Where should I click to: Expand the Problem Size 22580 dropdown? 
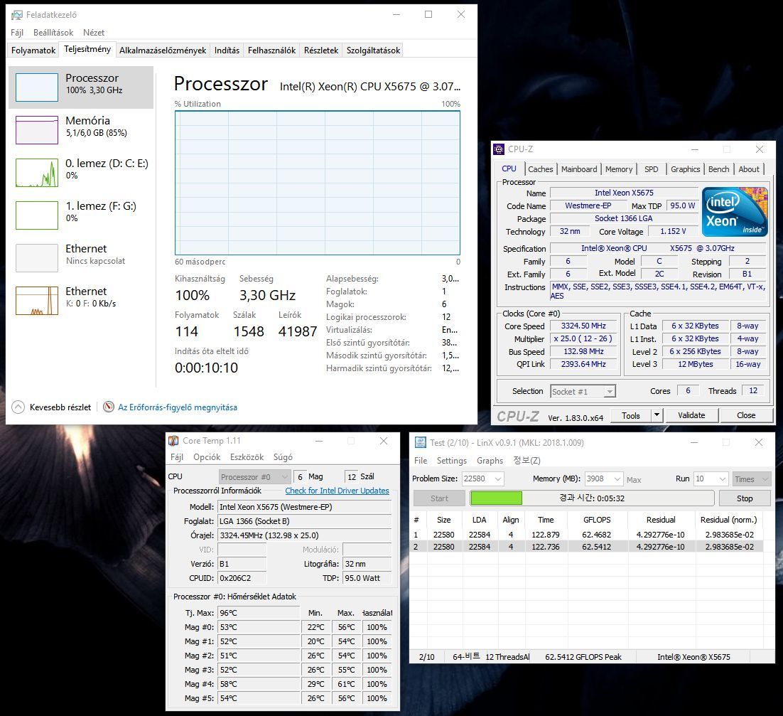point(497,479)
